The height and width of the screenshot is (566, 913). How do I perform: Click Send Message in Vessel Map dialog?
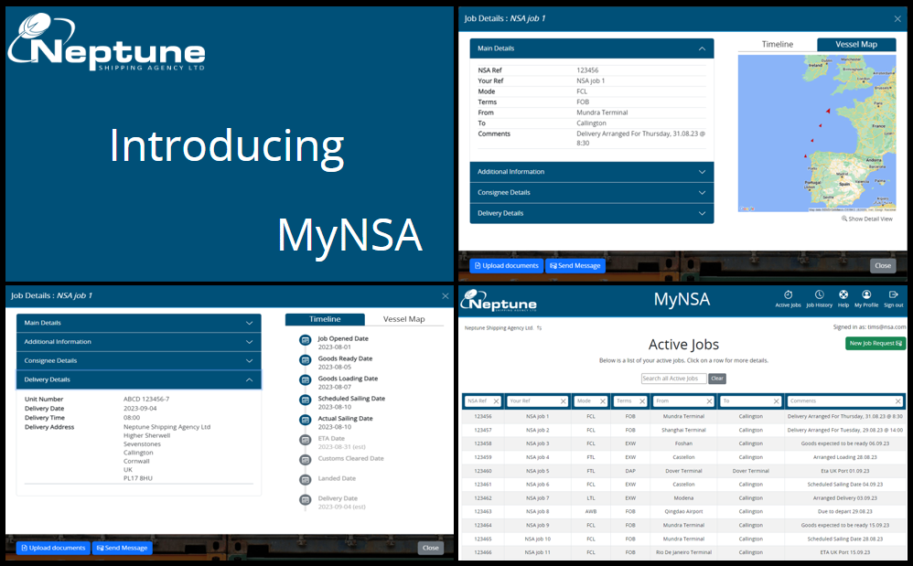point(575,266)
